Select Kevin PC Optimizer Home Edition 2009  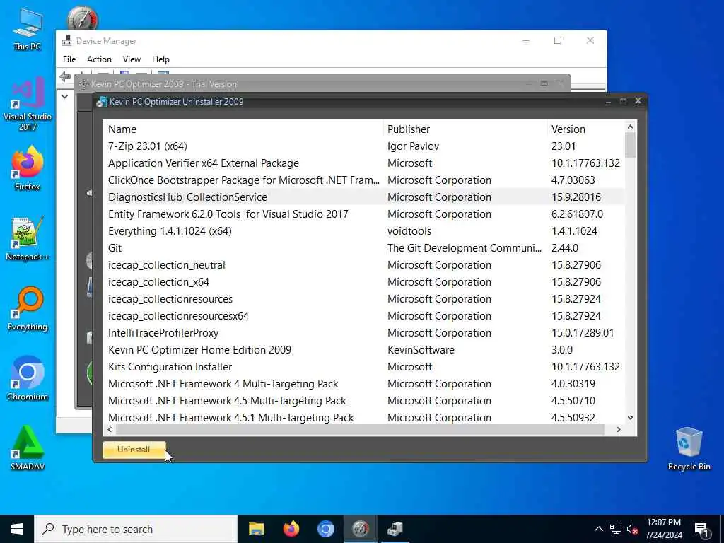tap(364, 350)
